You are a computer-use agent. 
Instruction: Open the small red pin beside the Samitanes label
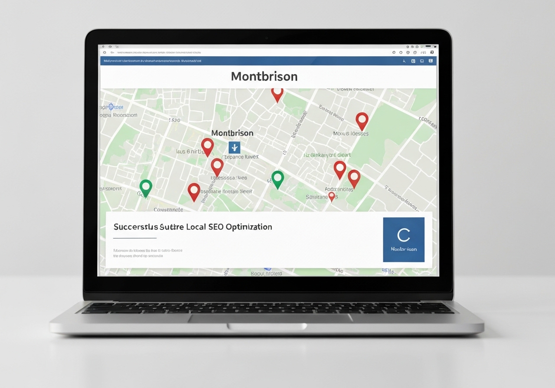click(x=332, y=197)
